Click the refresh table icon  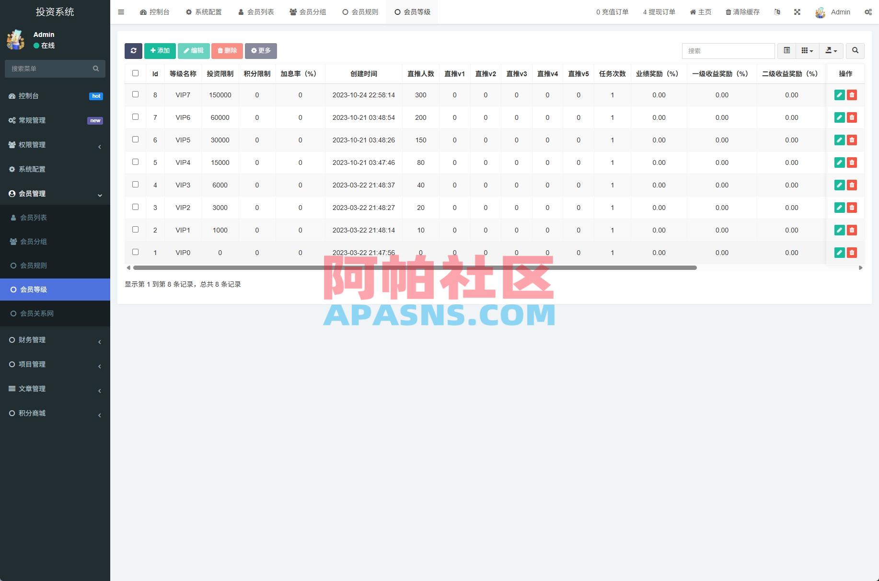click(133, 51)
